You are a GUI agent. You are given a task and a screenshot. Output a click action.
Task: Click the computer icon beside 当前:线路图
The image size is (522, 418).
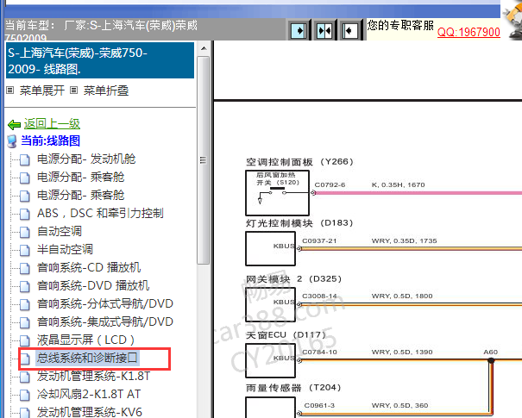(12, 141)
